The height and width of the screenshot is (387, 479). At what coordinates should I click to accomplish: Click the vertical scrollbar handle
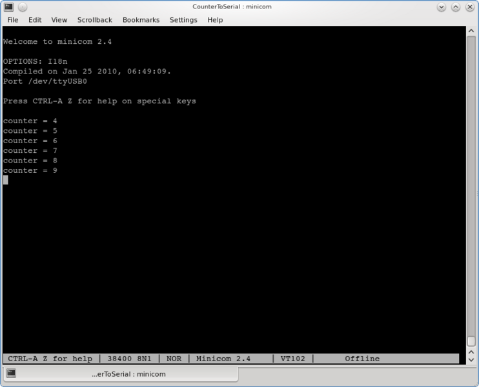click(471, 341)
